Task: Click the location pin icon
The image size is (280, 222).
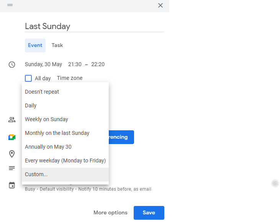Action: [x=12, y=154]
